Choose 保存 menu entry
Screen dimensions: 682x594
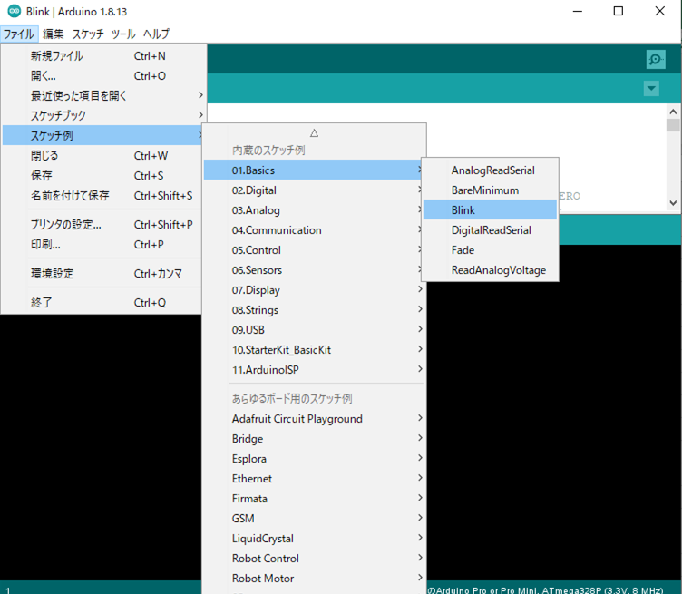[x=102, y=176]
